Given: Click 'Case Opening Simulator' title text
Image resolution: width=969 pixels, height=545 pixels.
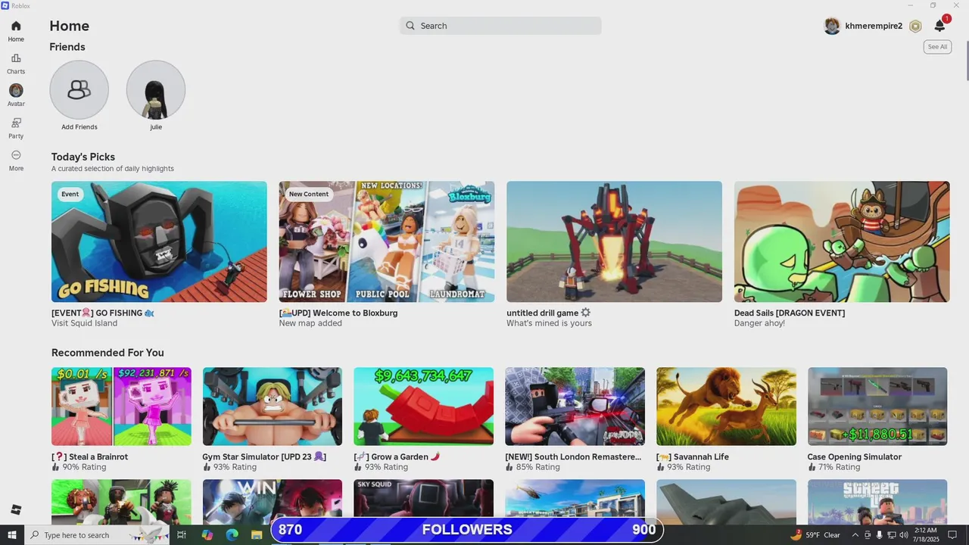Looking at the screenshot, I should click(855, 456).
